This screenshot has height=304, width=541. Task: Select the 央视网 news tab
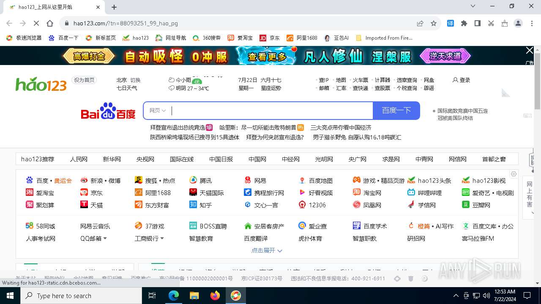click(145, 159)
